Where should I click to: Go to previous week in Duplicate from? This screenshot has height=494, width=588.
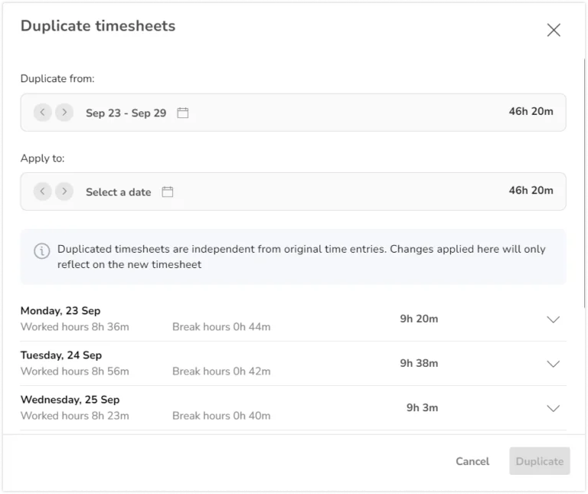tap(42, 112)
